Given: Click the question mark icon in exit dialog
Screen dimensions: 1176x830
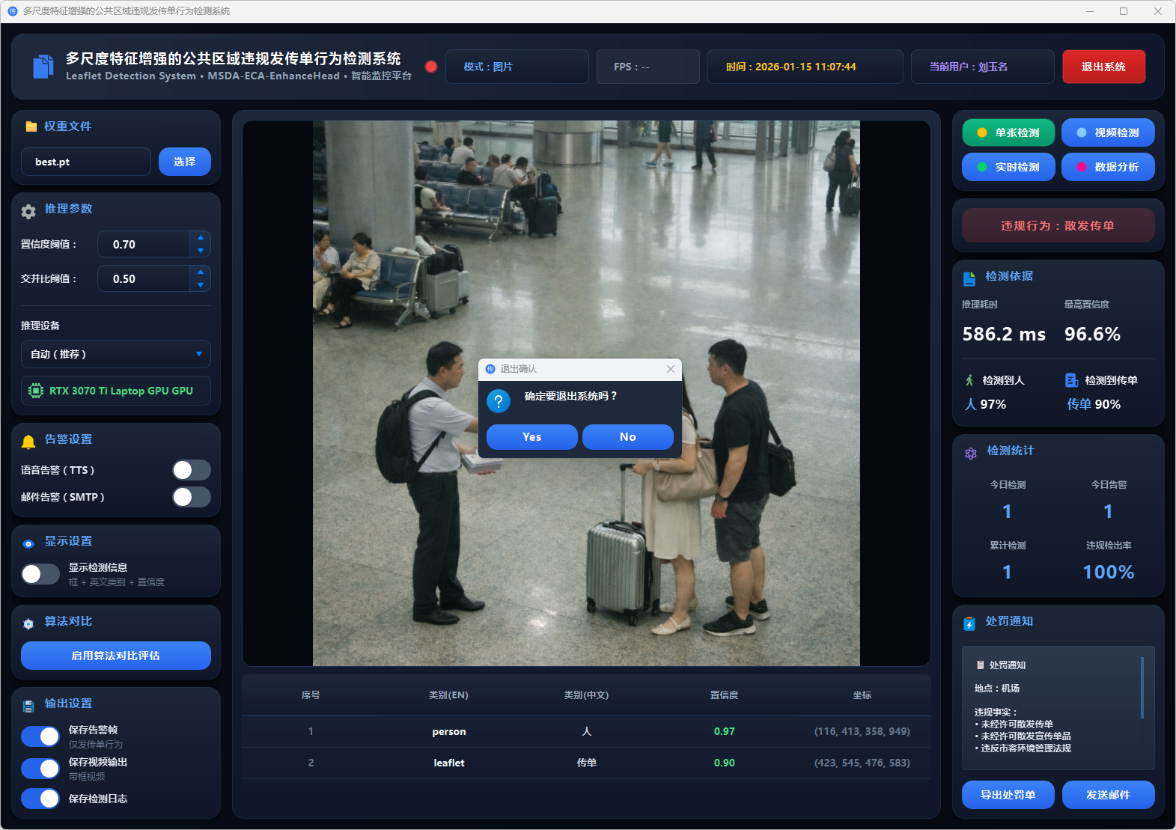Looking at the screenshot, I should [x=499, y=401].
